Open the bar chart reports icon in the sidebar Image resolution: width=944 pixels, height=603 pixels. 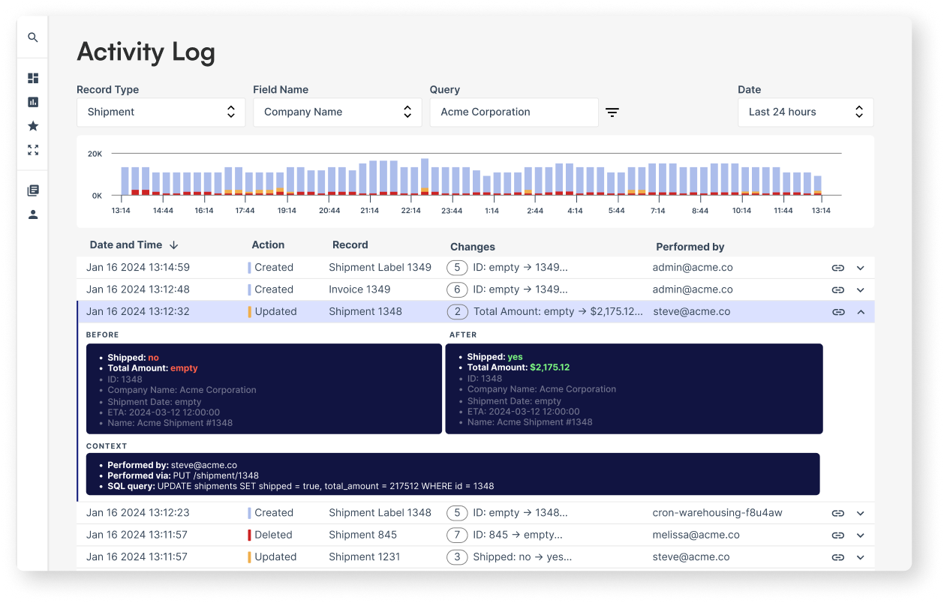[x=33, y=102]
